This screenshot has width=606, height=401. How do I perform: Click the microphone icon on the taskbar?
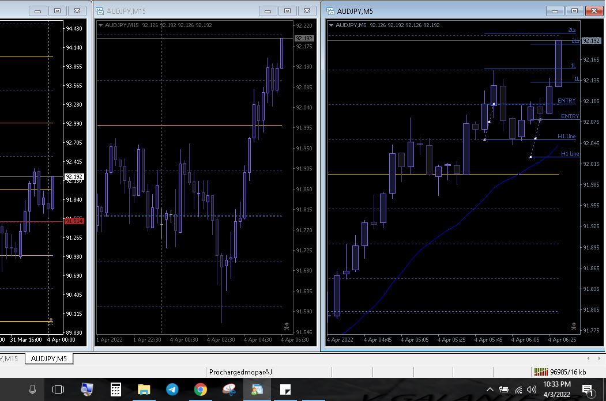[32, 389]
